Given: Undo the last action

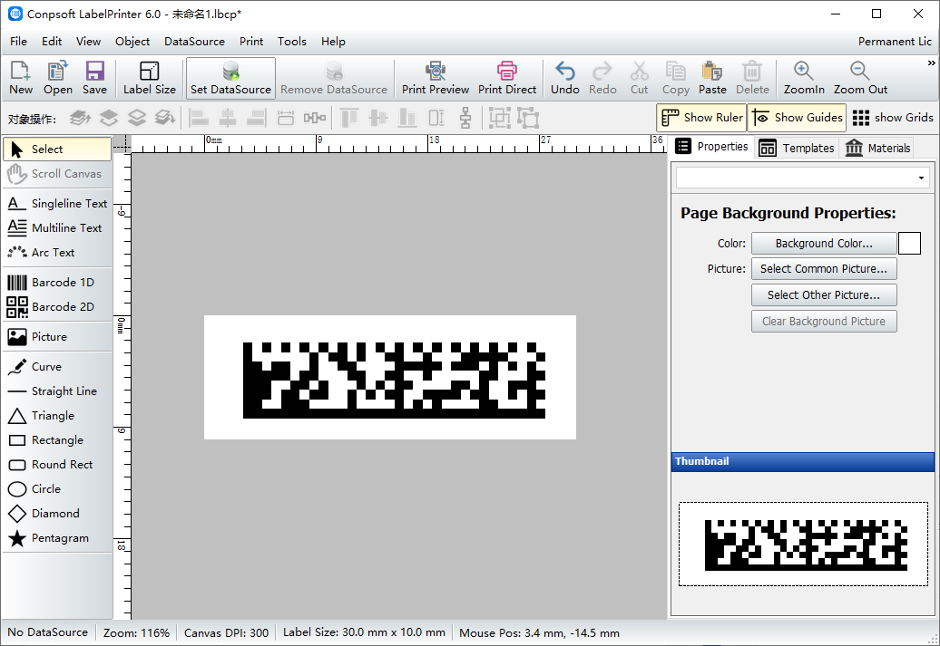Looking at the screenshot, I should [x=564, y=78].
